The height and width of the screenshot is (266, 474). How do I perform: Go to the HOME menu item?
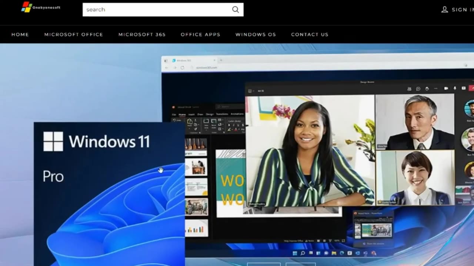click(20, 34)
